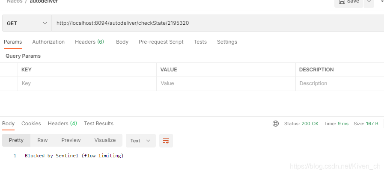Switch to Pre-request Script tab
The width and height of the screenshot is (384, 174).
(161, 42)
